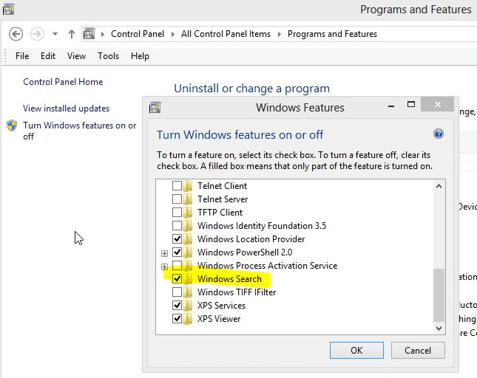Click the Windows Features dialog title icon
The width and height of the screenshot is (477, 378).
pos(155,108)
